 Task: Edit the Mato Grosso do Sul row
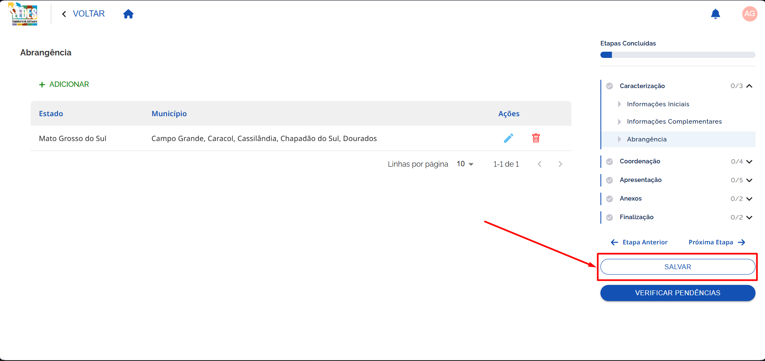[508, 138]
